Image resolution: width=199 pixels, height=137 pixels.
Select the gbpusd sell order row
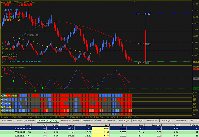[99, 136]
